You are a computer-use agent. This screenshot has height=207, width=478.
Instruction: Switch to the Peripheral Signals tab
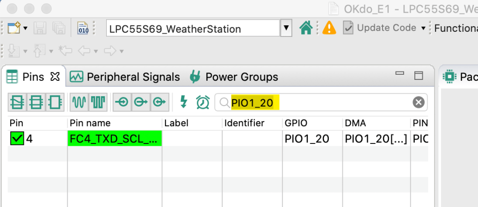(125, 77)
